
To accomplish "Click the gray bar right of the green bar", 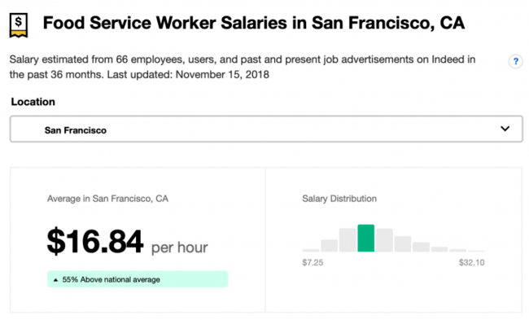I will (x=384, y=240).
